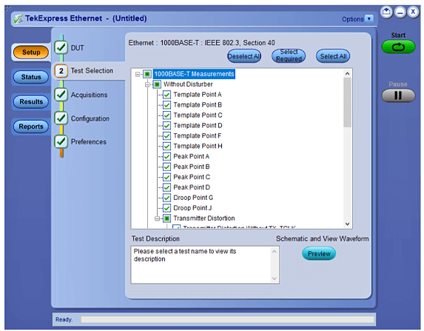Uncheck Template Point C
This screenshot has width=424, height=331.
tap(167, 116)
